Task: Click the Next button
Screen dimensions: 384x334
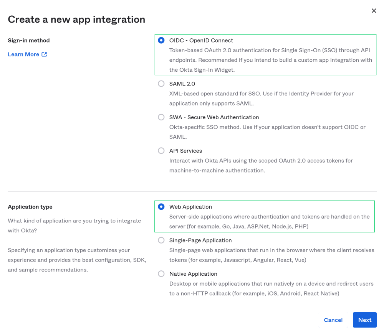Action: 365,320
